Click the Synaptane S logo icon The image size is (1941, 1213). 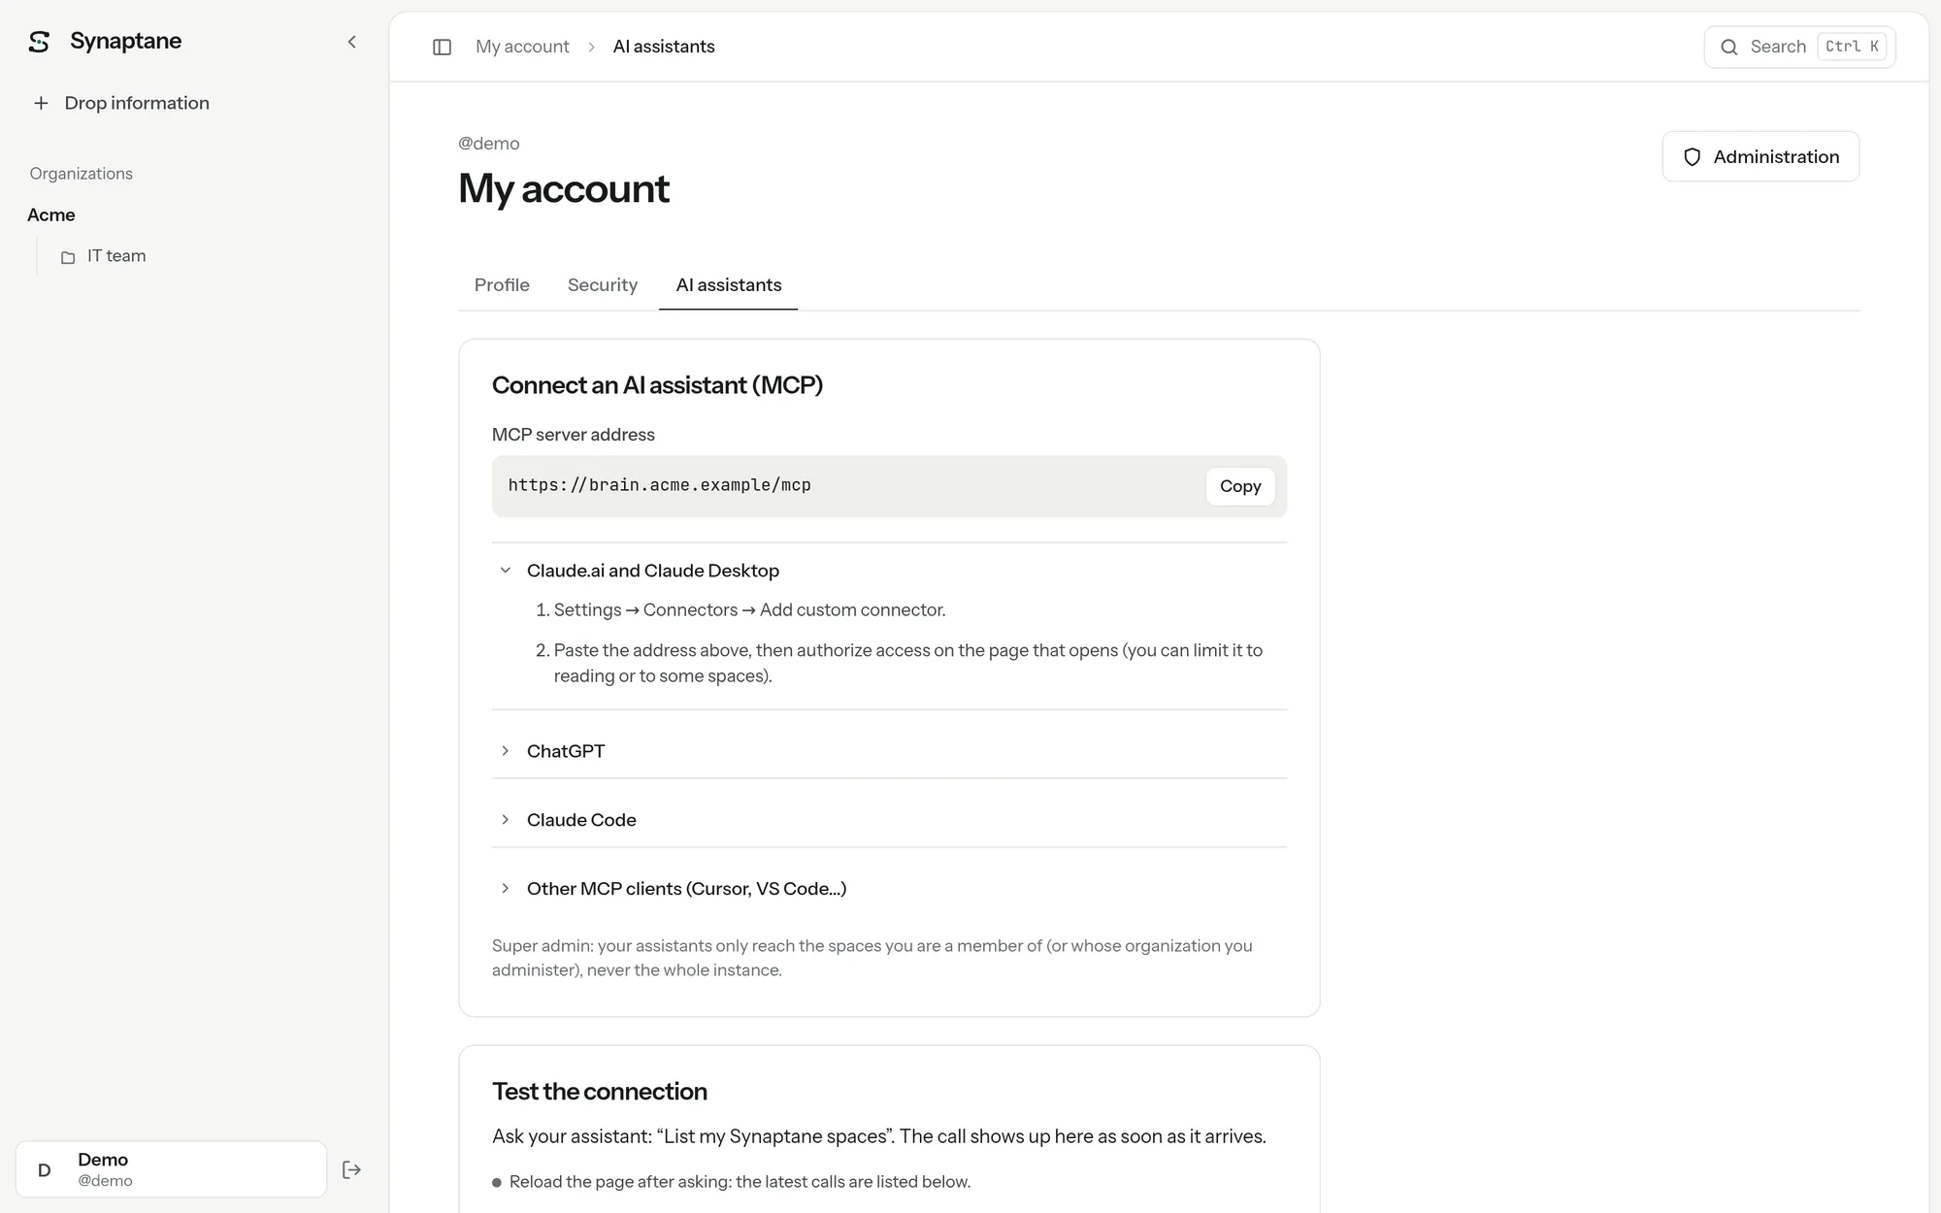[x=39, y=42]
